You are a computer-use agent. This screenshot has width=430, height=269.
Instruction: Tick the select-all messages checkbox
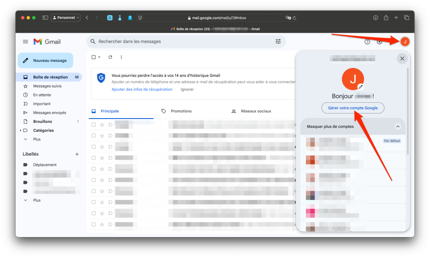(x=94, y=57)
